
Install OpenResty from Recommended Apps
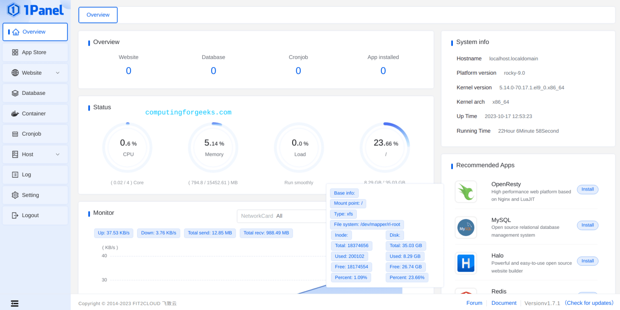(x=587, y=189)
